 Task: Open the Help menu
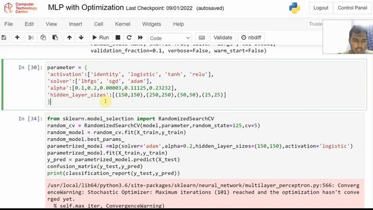coord(178,24)
